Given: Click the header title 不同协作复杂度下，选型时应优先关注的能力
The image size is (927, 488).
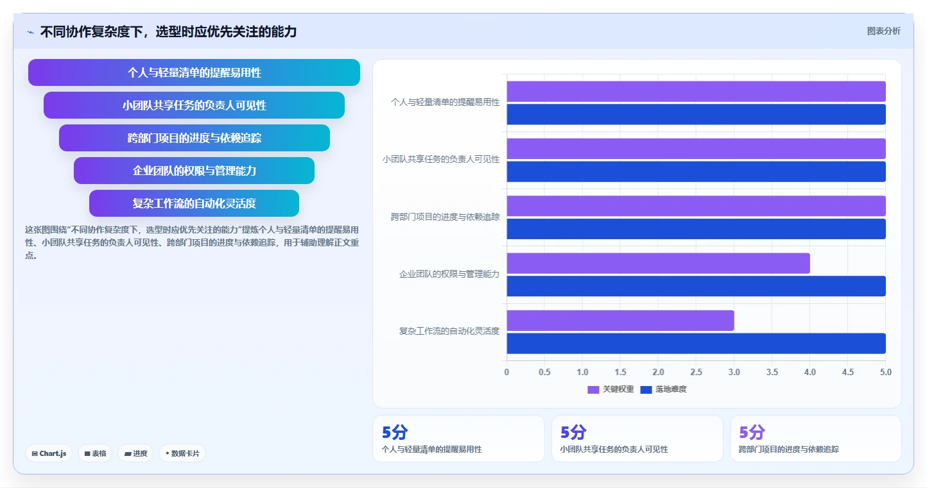Looking at the screenshot, I should click(x=168, y=31).
